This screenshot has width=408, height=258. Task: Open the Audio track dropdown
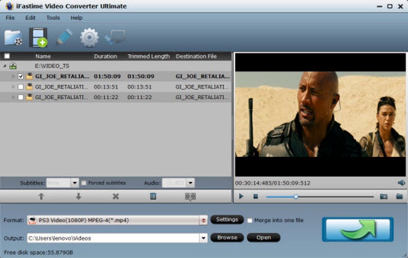190,183
